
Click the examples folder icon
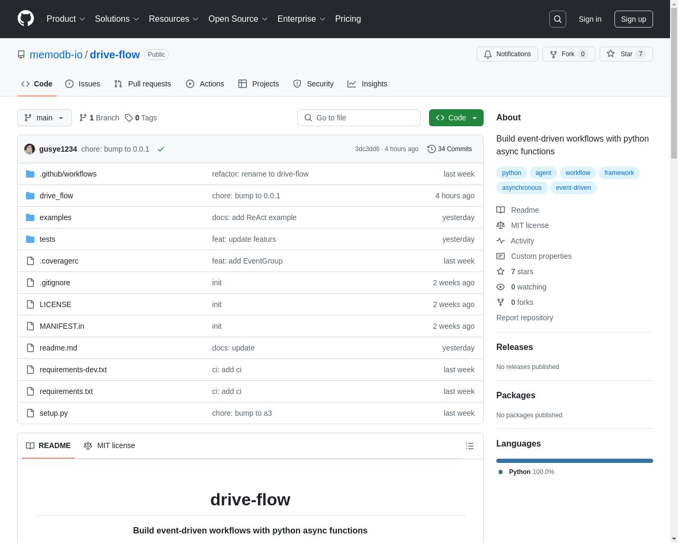[x=30, y=217]
